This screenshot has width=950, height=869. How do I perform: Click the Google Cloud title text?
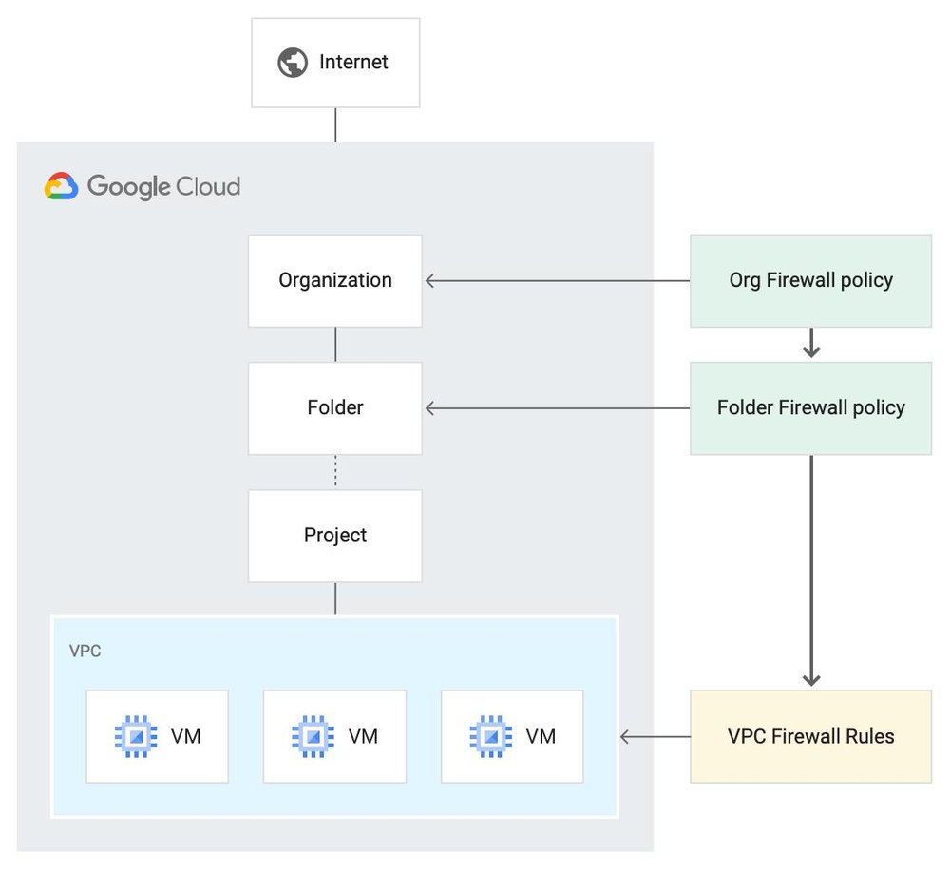[x=163, y=186]
